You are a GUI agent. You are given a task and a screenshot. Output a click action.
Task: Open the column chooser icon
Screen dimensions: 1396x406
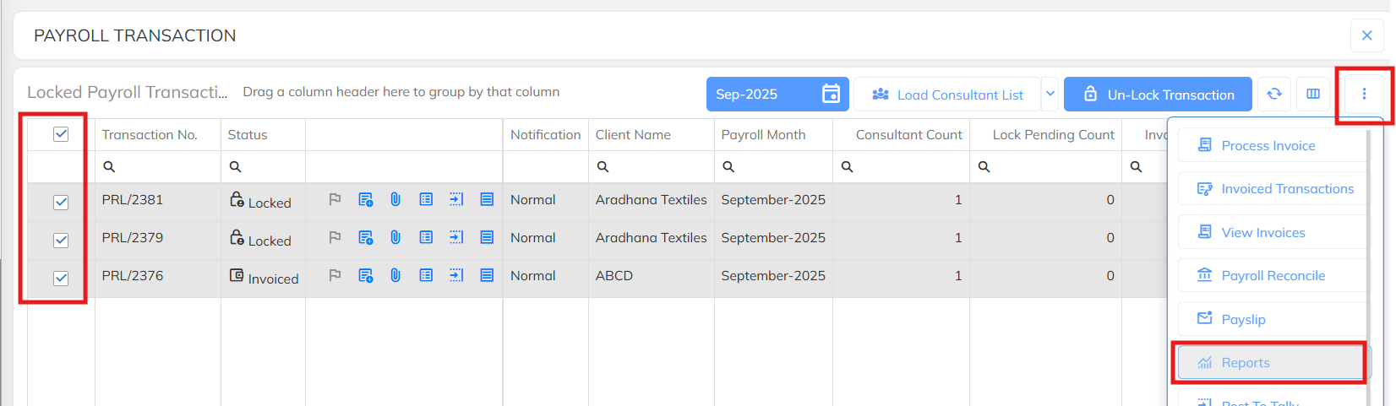point(1313,94)
